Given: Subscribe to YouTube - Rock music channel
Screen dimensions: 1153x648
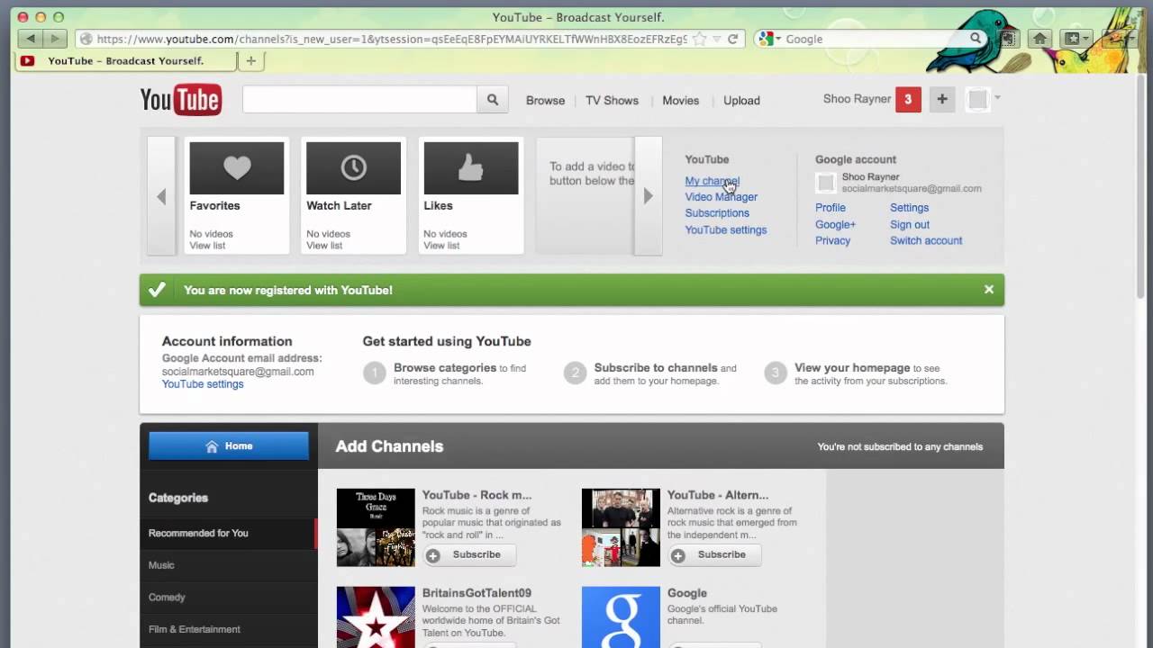Looking at the screenshot, I should [469, 555].
